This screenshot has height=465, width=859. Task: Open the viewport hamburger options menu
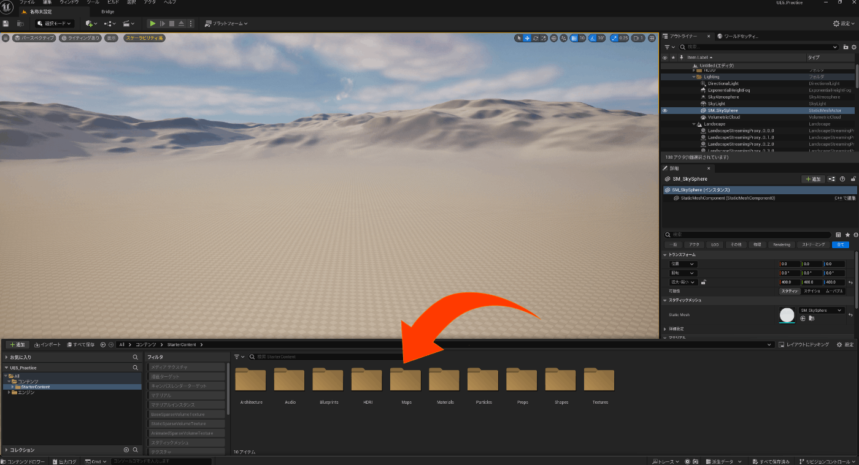pyautogui.click(x=6, y=38)
